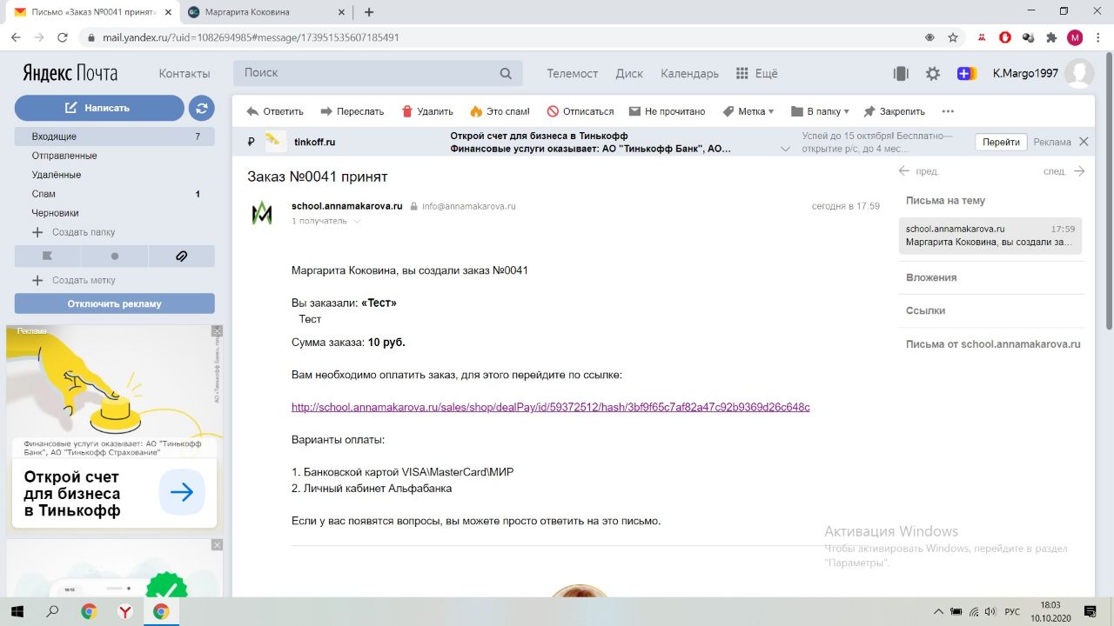This screenshot has width=1114, height=626.
Task: Click Перейти in the Tinkoff ad
Action: click(1001, 142)
